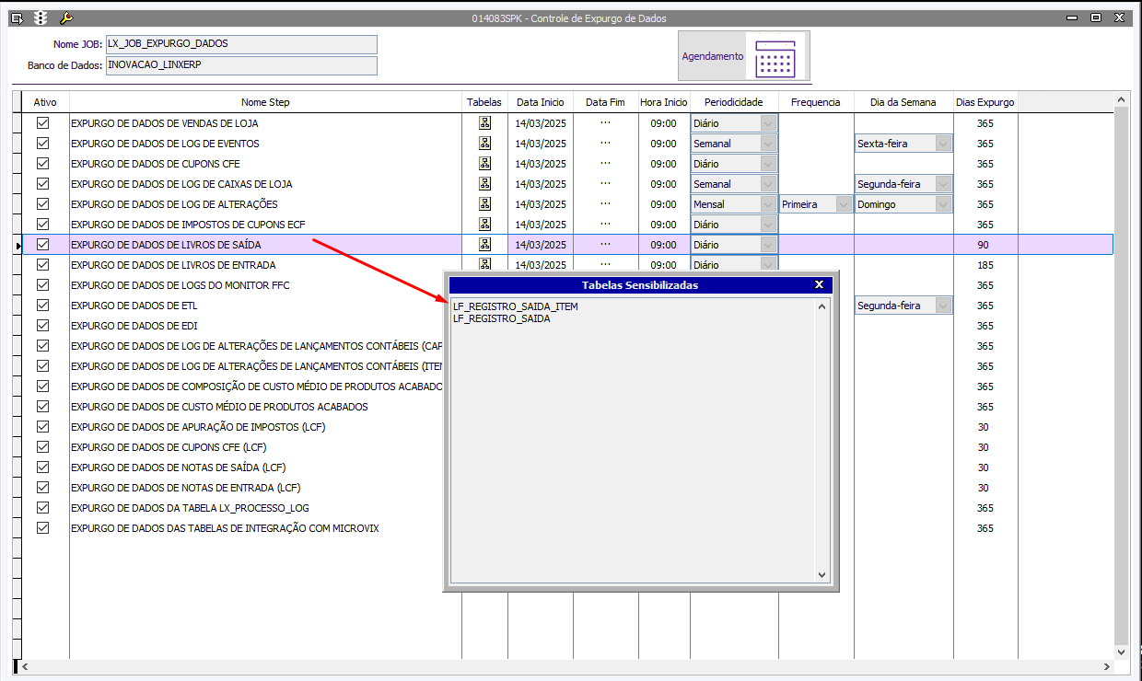Image resolution: width=1142 pixels, height=681 pixels.
Task: Open Mensal Periodicidade dropdown for LOG DE ALTERAÇÕES
Action: pos(768,204)
